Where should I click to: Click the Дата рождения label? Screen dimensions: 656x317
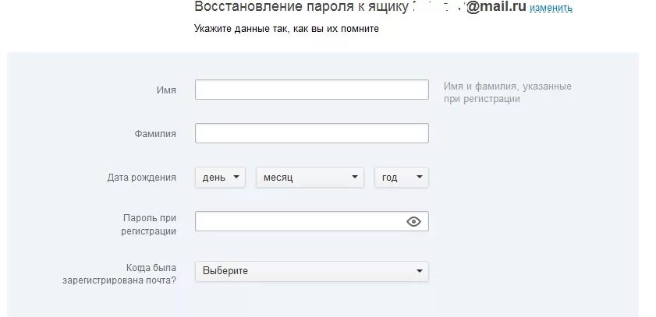click(x=141, y=177)
